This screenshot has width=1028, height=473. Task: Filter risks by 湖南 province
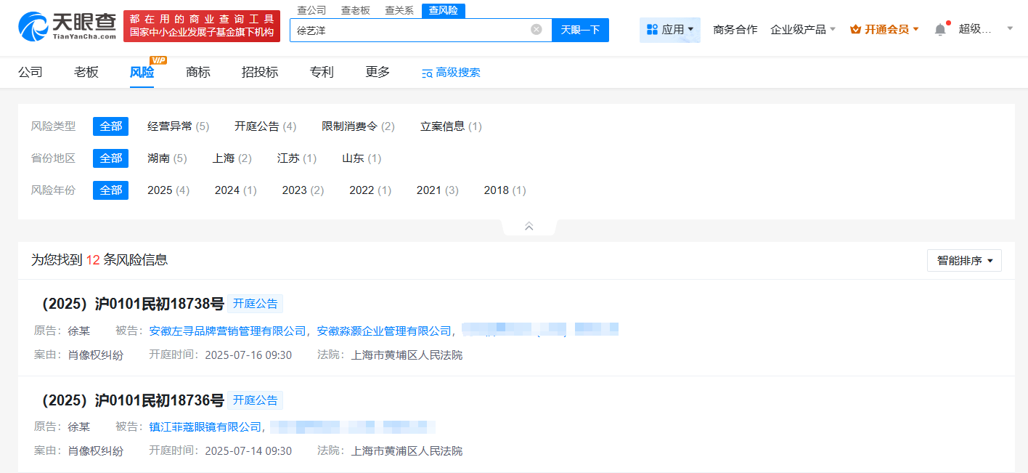[x=166, y=158]
